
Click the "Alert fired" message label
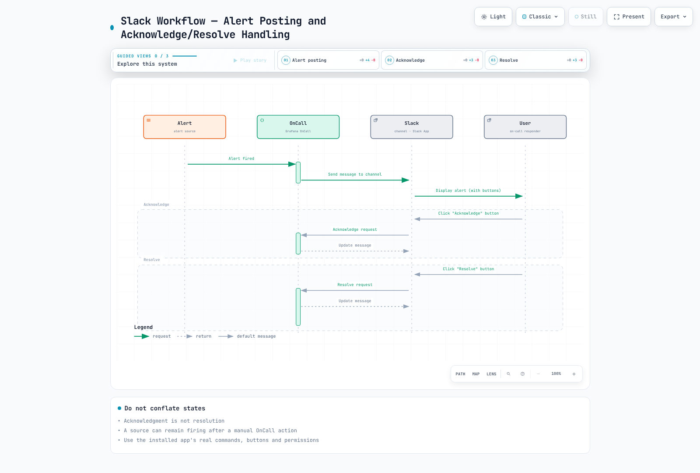tap(241, 159)
